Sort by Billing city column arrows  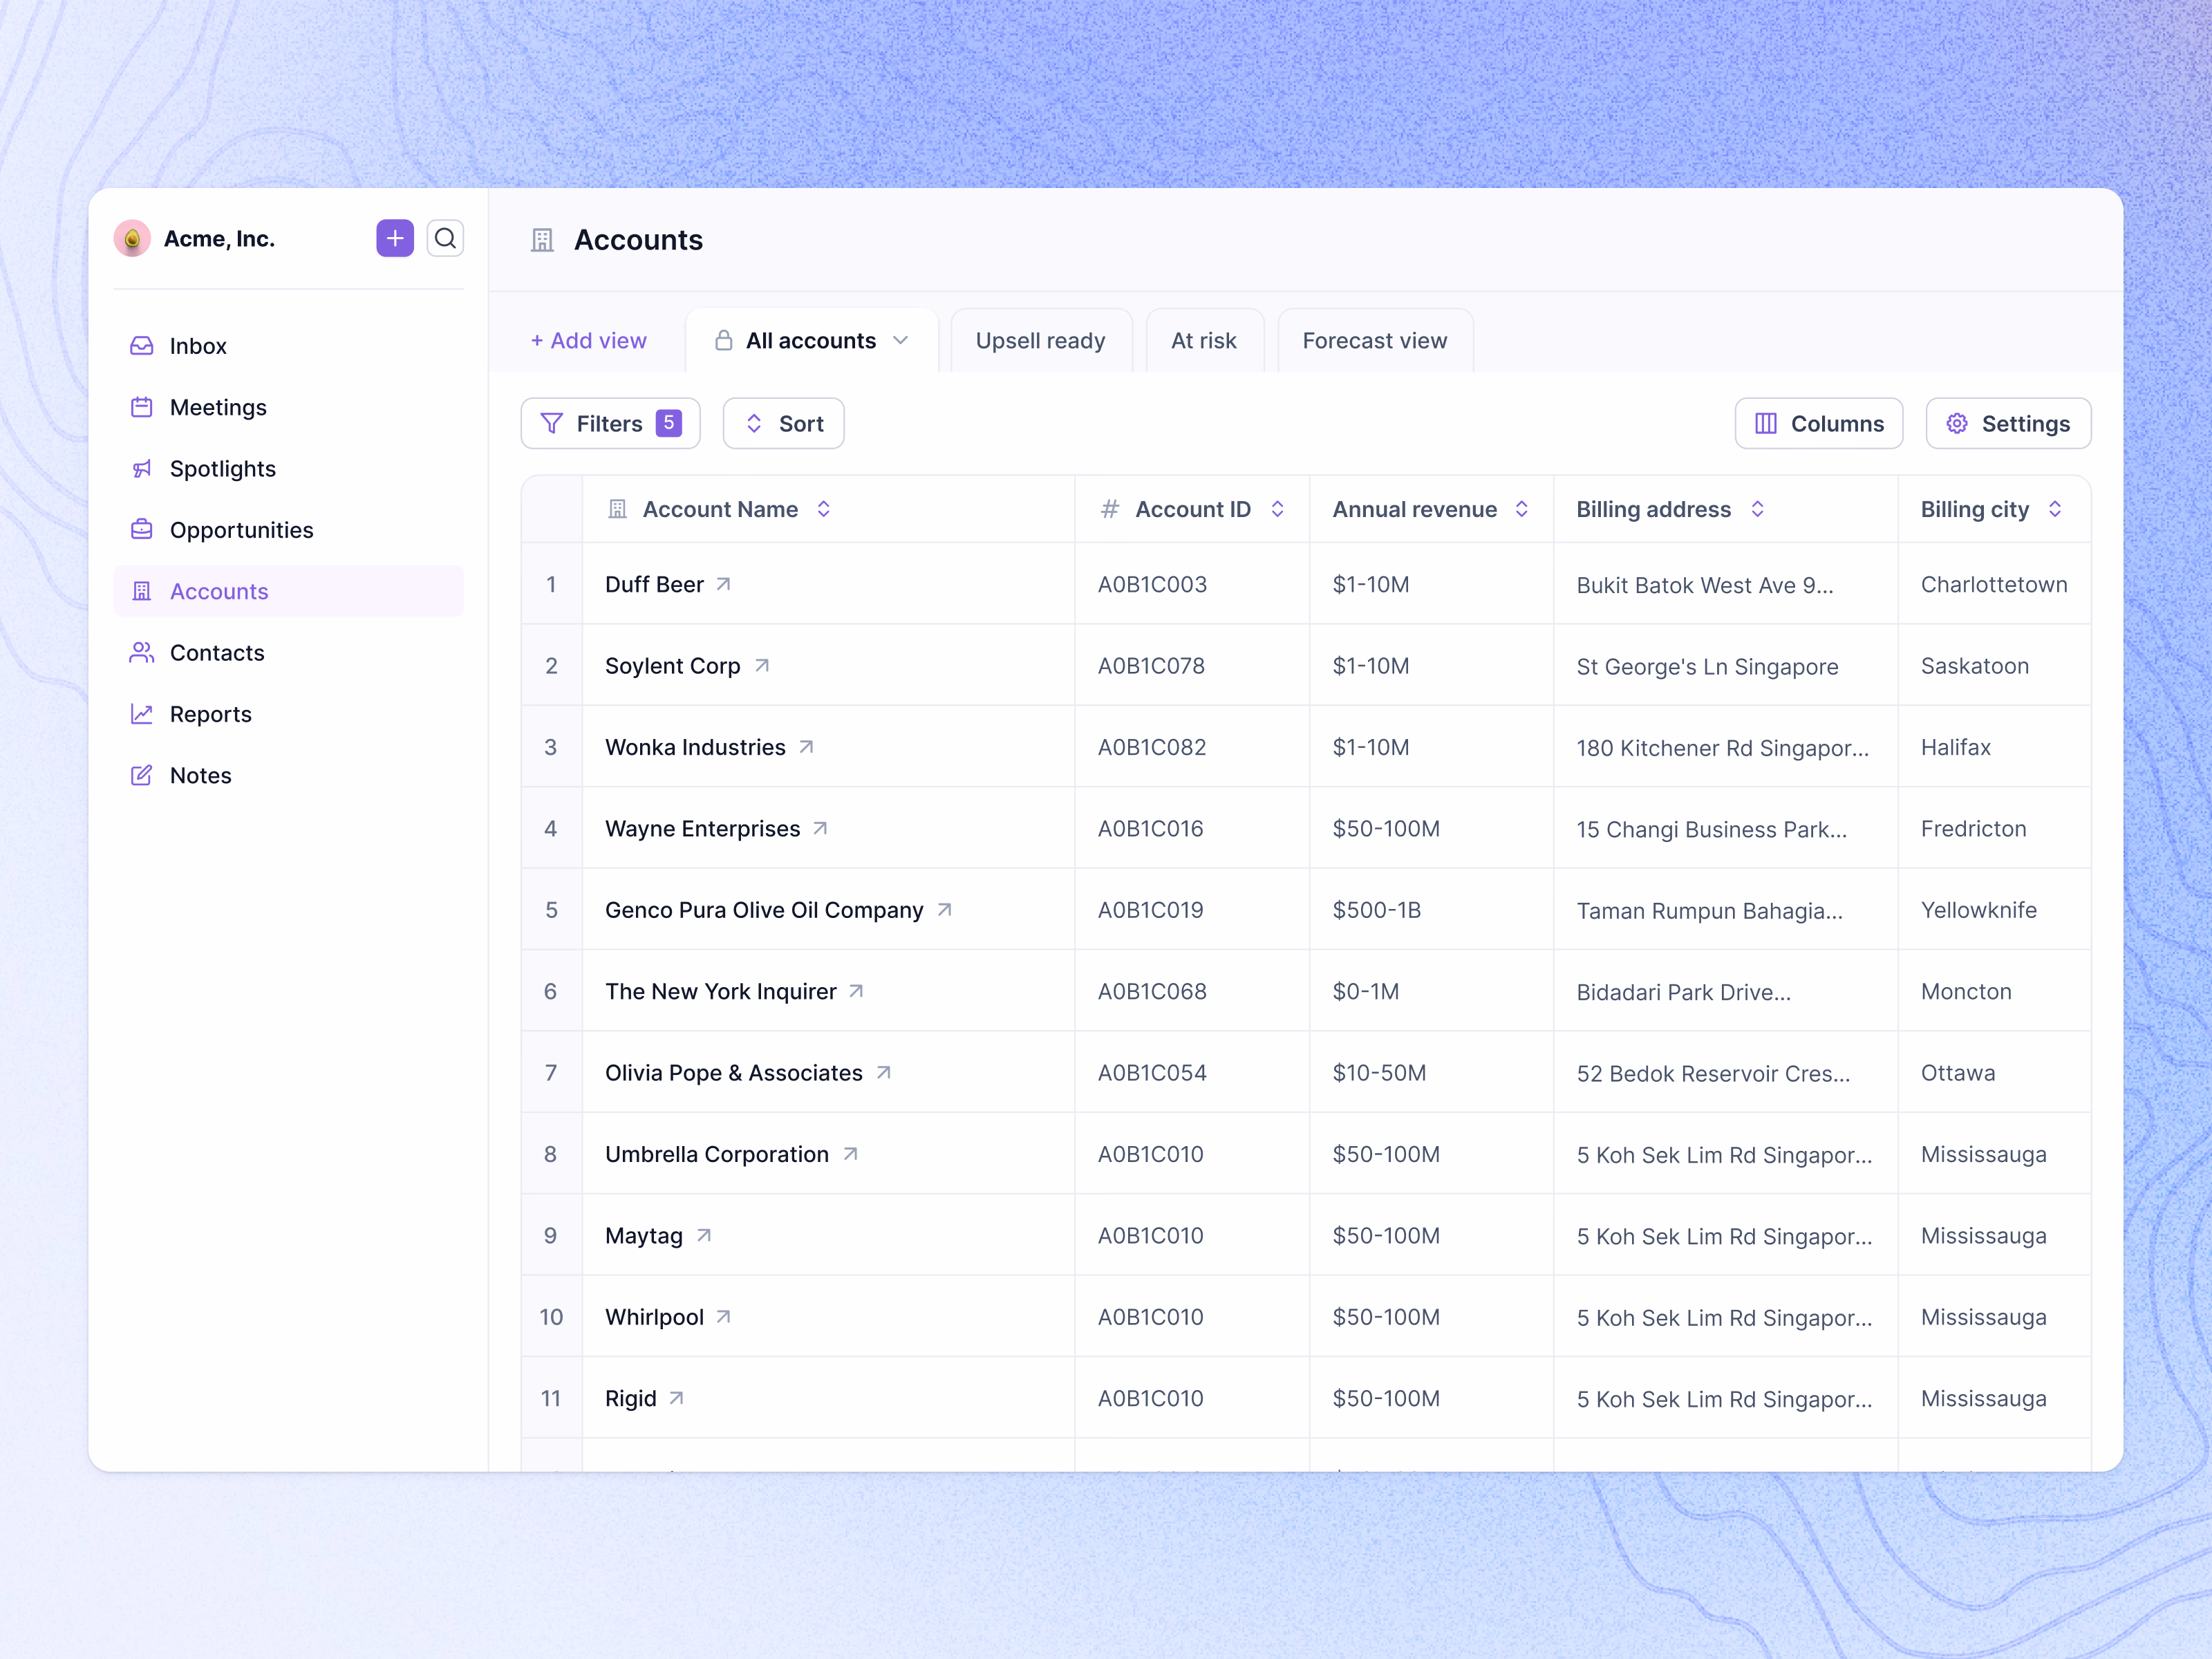tap(2055, 509)
